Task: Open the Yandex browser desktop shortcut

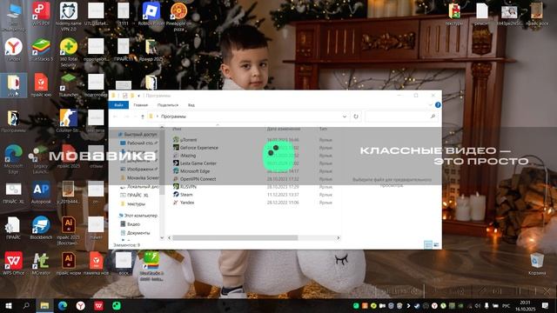Action: coord(14,50)
